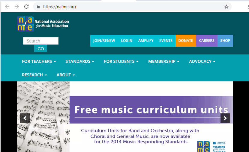
Task: Open the Research dropdown
Action: (34, 75)
